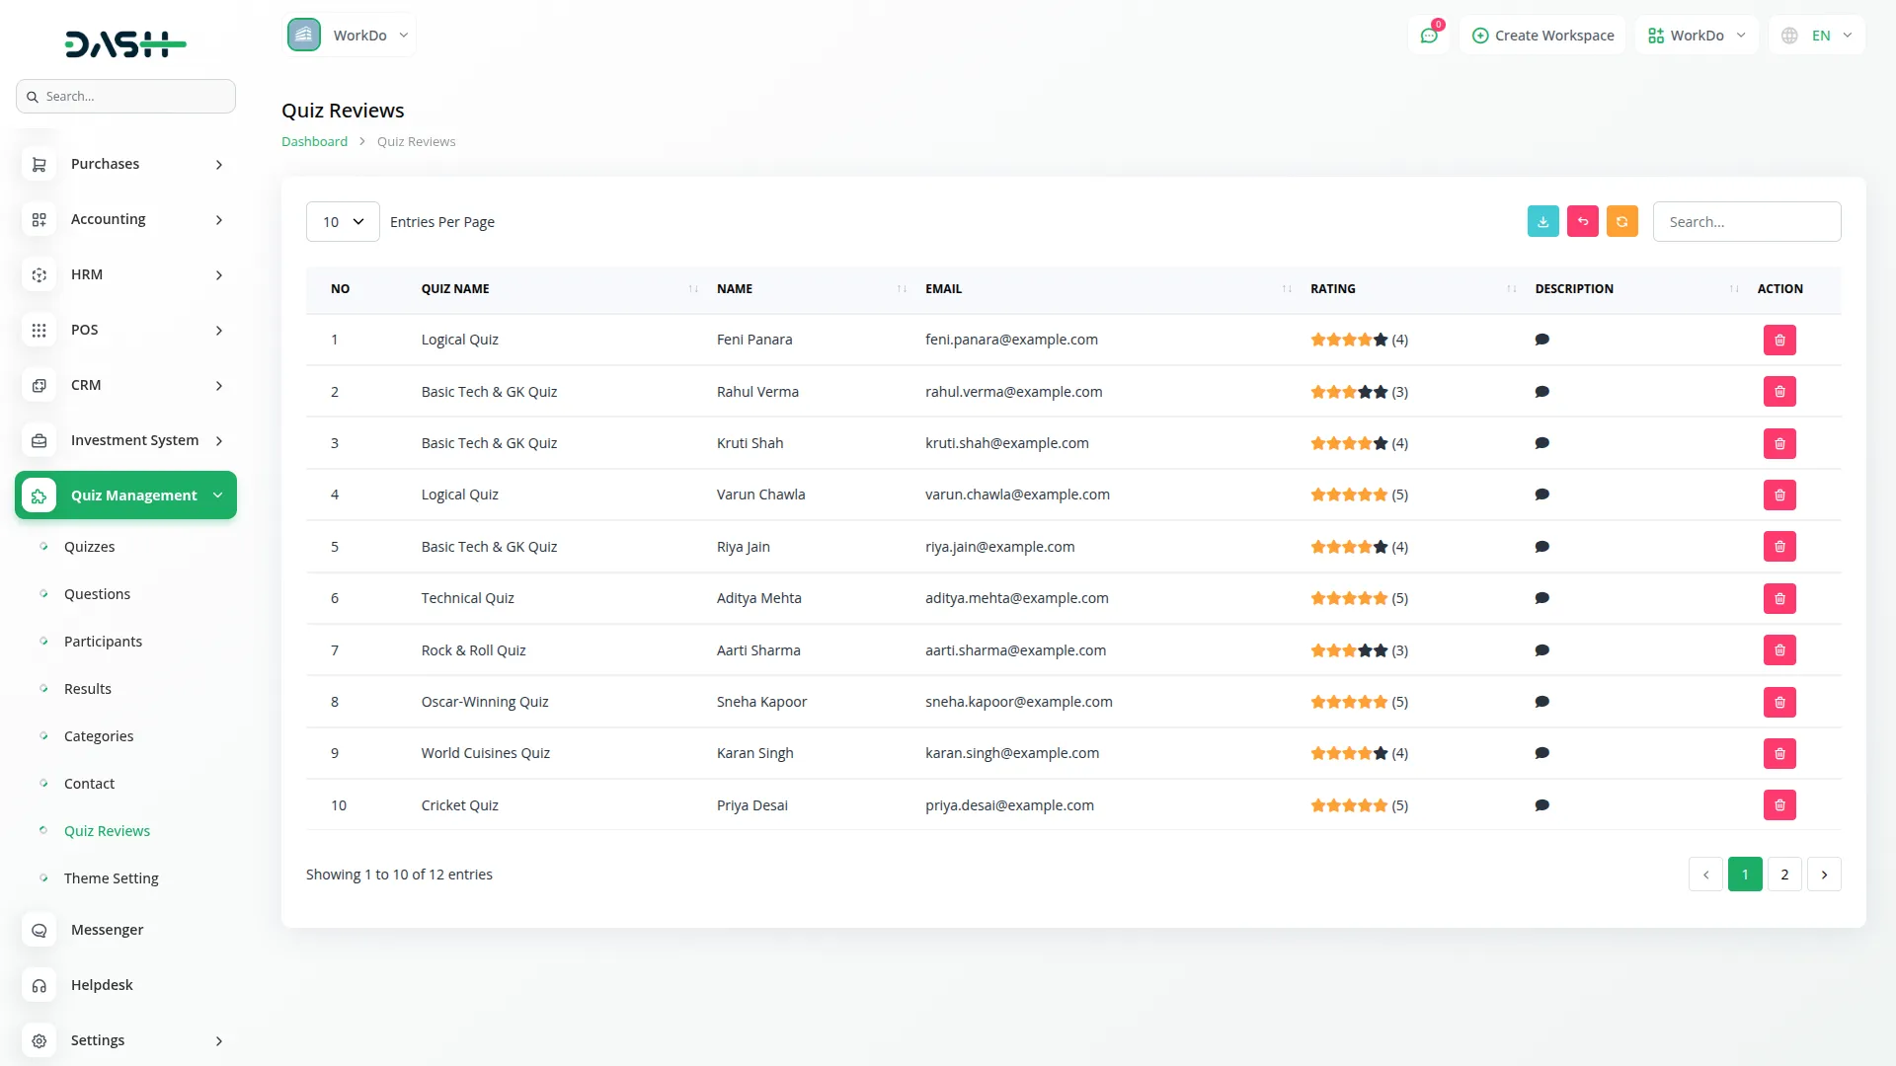Image resolution: width=1896 pixels, height=1066 pixels.
Task: Delete the Feni Panara review
Action: click(1779, 340)
